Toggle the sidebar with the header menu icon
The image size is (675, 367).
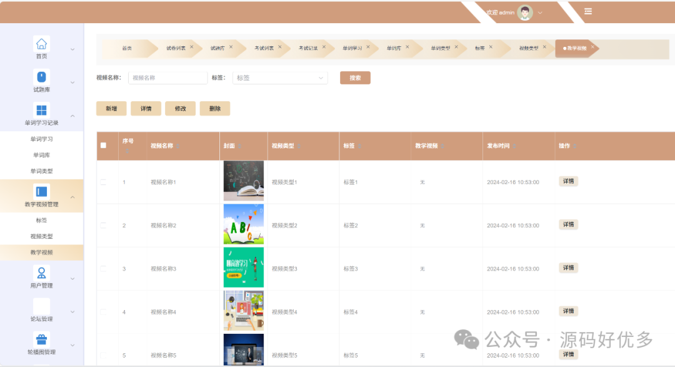(x=588, y=11)
